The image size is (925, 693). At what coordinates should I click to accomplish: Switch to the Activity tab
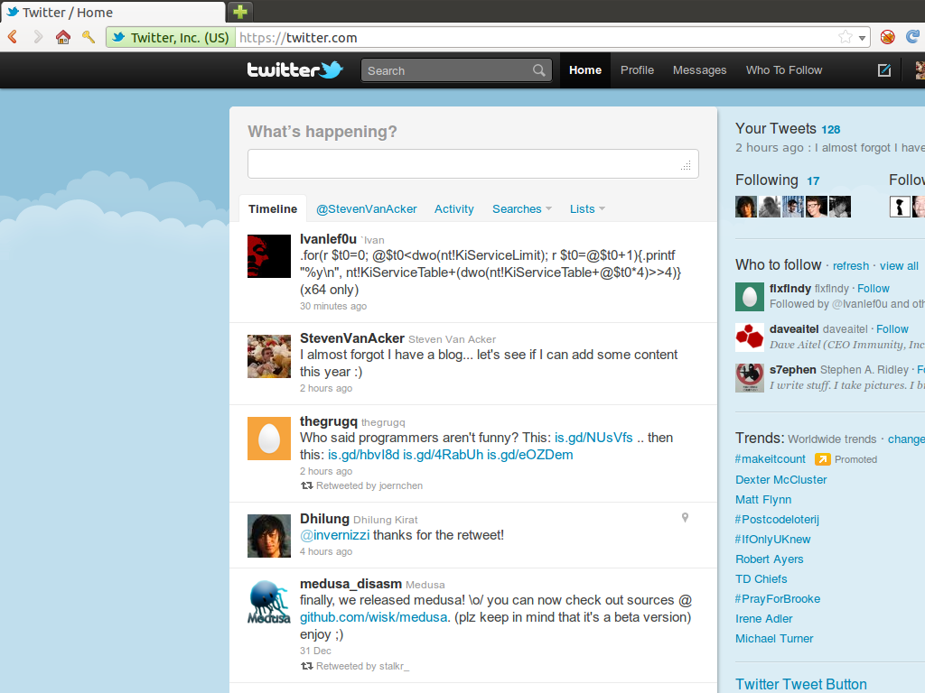pos(454,209)
